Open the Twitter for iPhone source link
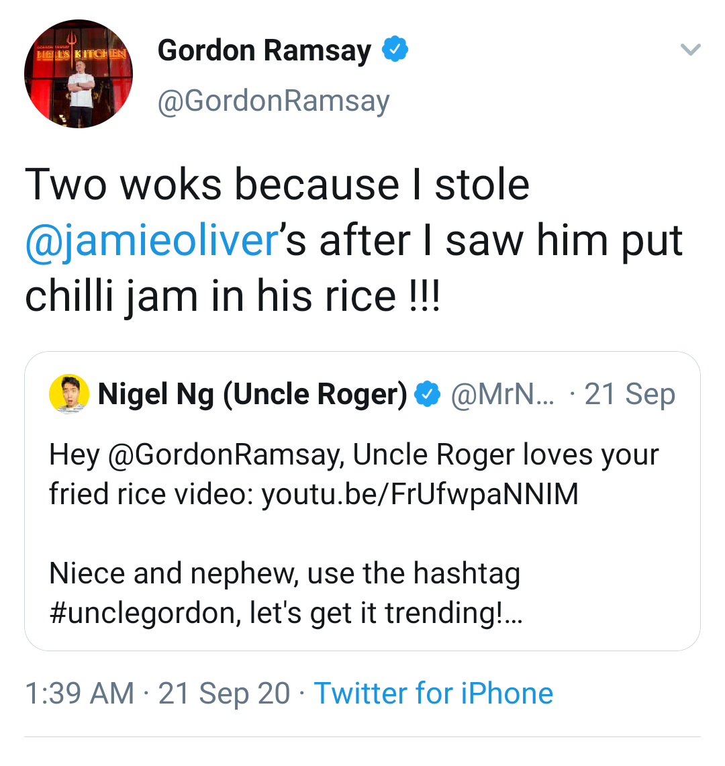Screen dimensions: 725x766 (x=434, y=693)
